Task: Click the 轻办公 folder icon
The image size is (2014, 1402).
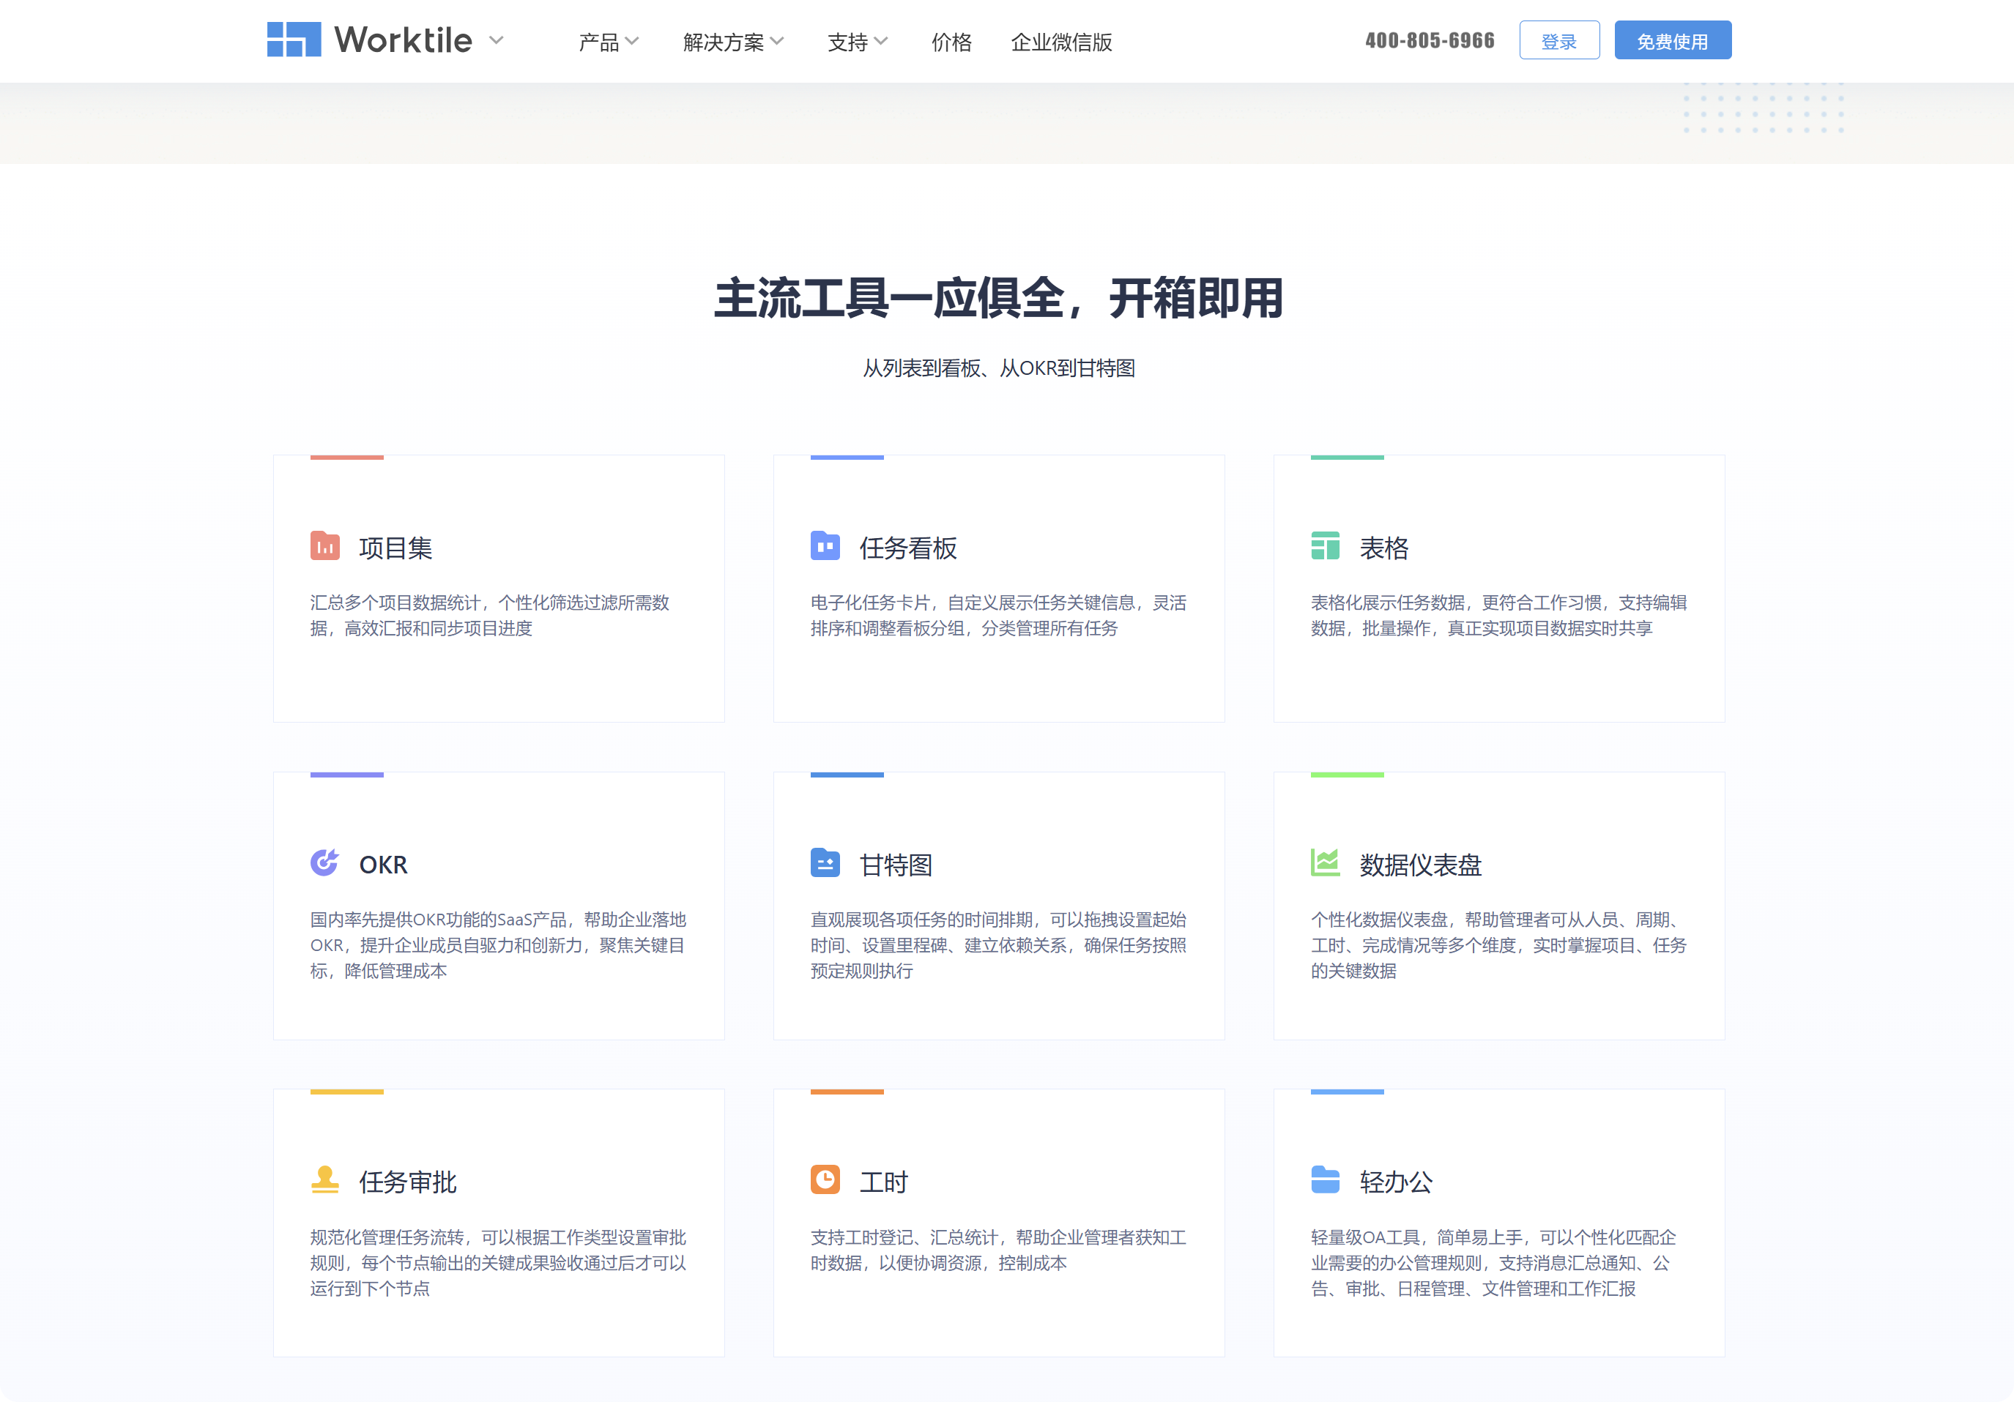Action: click(x=1326, y=1179)
